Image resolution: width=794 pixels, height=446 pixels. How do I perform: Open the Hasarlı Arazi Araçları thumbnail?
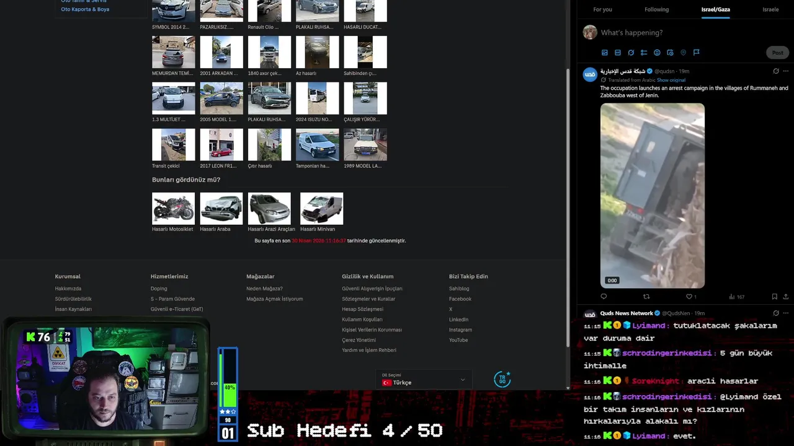click(x=269, y=208)
